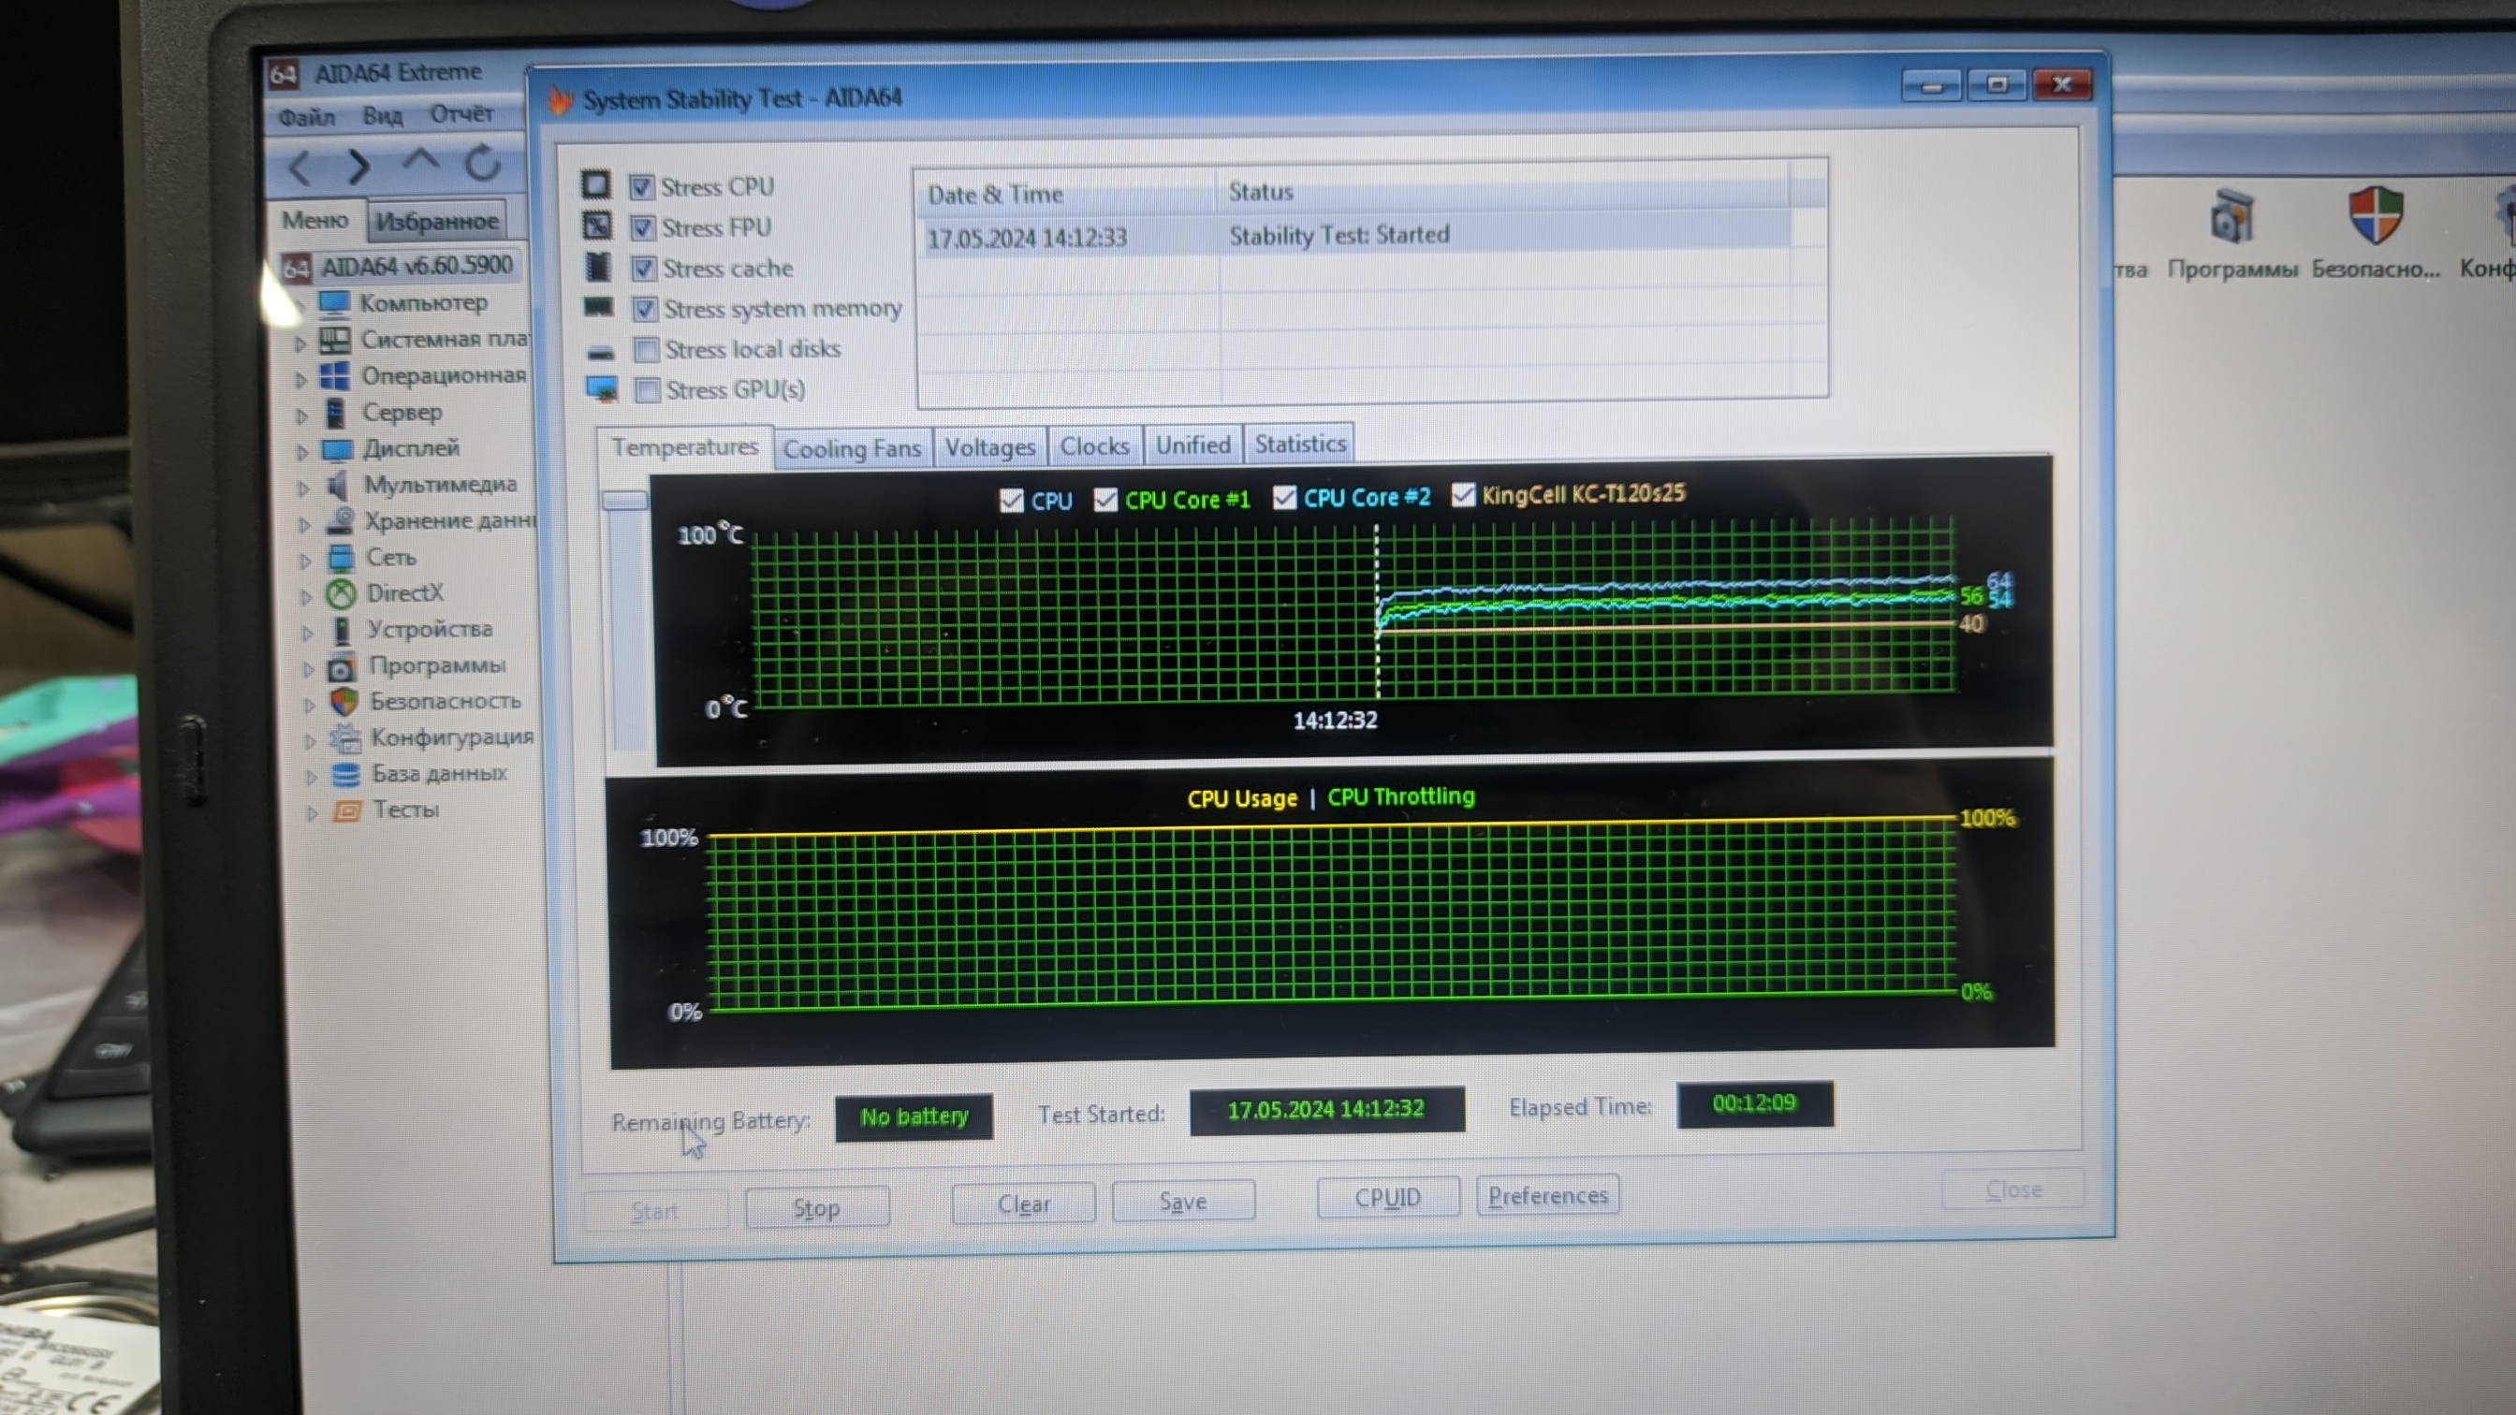Click the Clear button

click(1024, 1204)
